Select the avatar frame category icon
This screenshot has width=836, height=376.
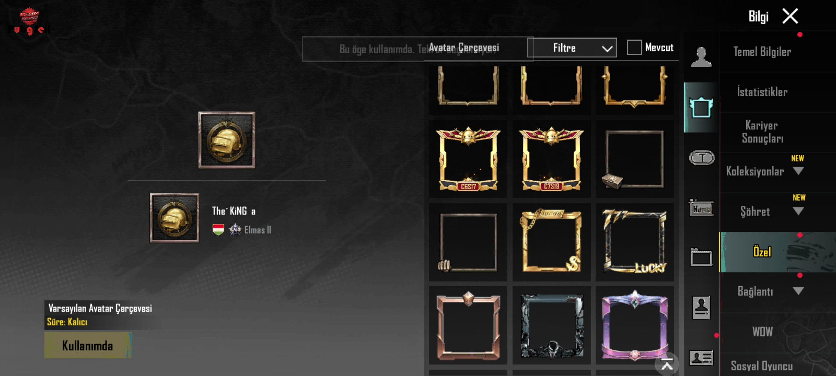click(701, 107)
